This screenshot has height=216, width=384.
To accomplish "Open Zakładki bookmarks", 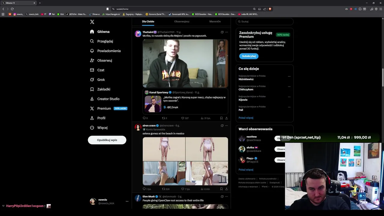I will pos(100,89).
